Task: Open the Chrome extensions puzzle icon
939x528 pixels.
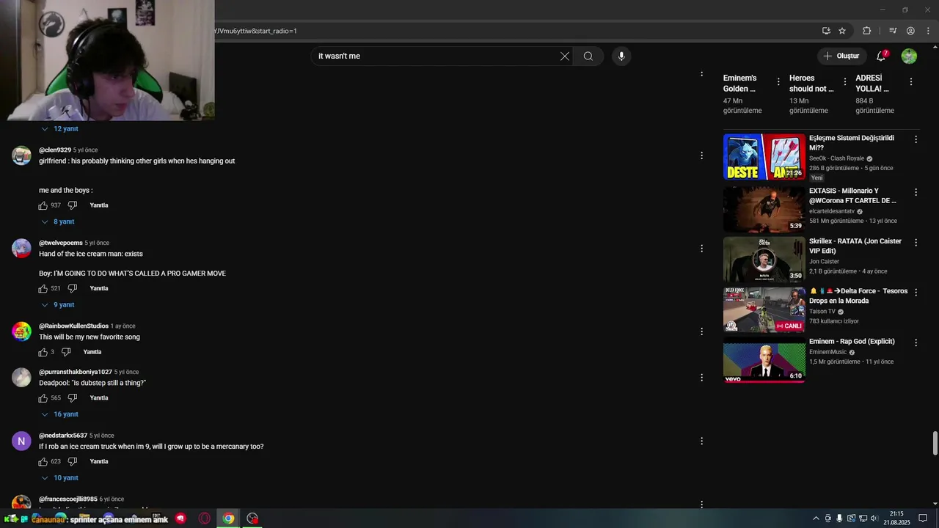Action: point(866,31)
